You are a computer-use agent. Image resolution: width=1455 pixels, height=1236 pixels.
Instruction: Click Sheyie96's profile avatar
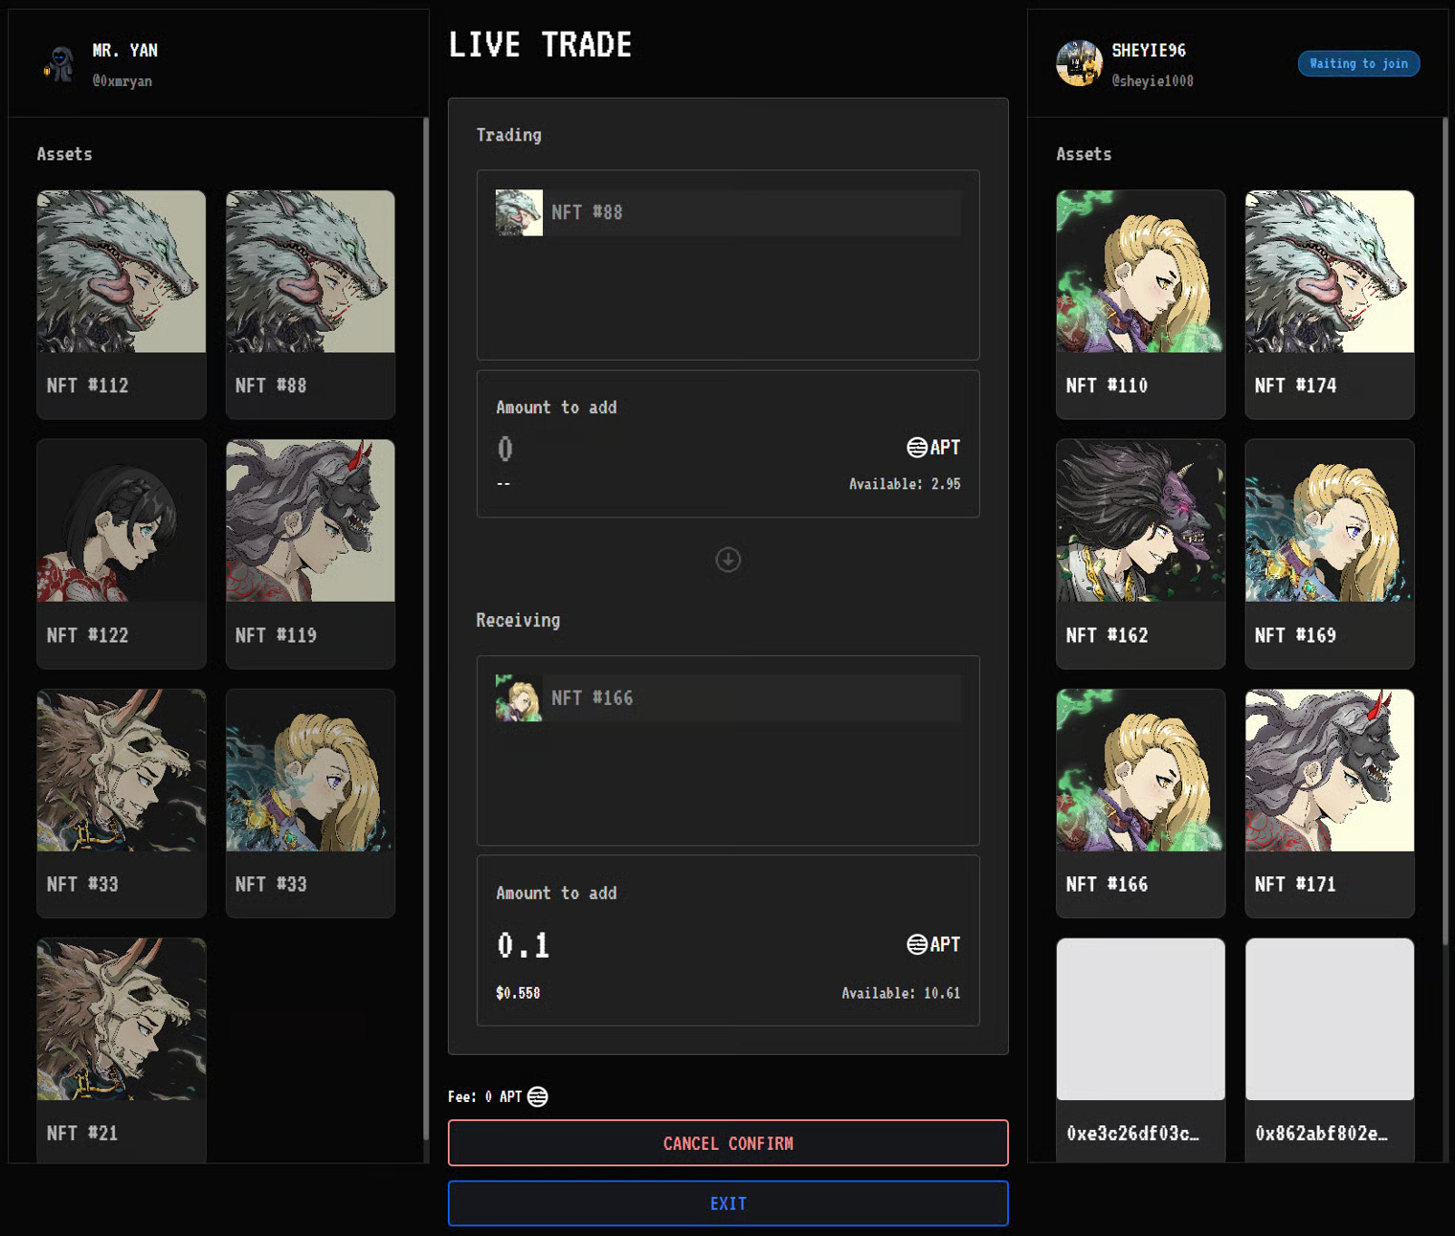1079,64
